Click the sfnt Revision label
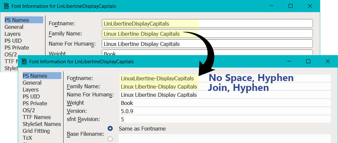This screenshot has height=143, width=338. [83, 119]
